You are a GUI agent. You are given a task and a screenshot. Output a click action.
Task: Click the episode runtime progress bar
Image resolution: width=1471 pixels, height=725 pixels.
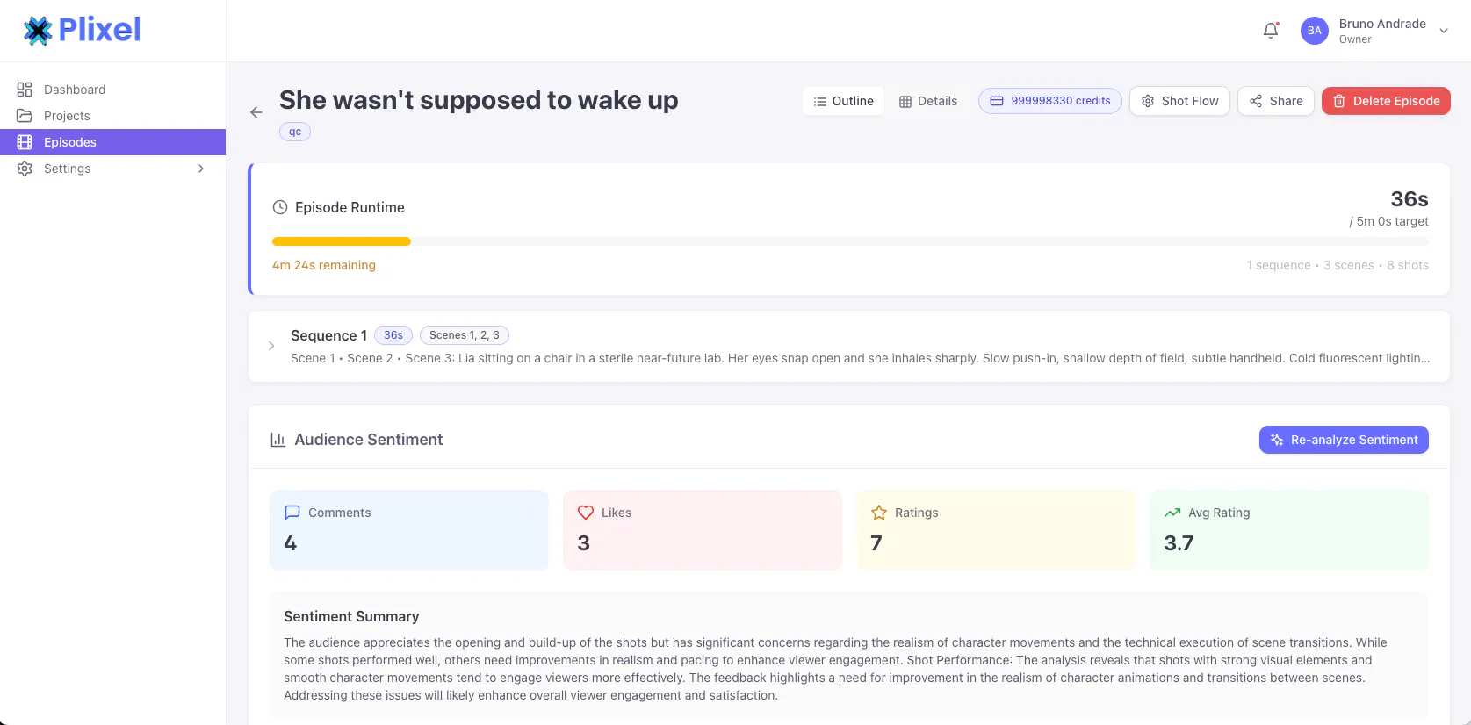(x=850, y=241)
